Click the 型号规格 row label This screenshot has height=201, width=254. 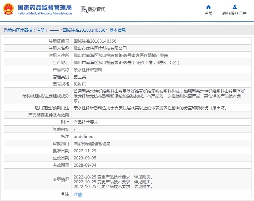tap(61, 84)
